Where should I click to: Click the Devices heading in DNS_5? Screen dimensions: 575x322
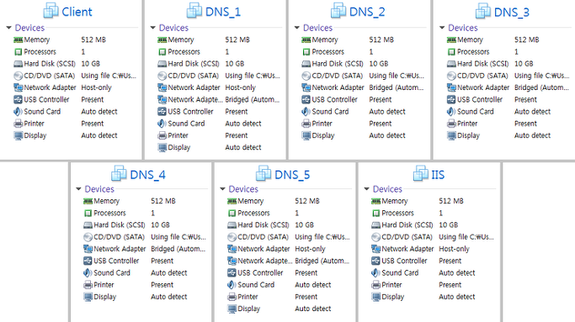[243, 189]
